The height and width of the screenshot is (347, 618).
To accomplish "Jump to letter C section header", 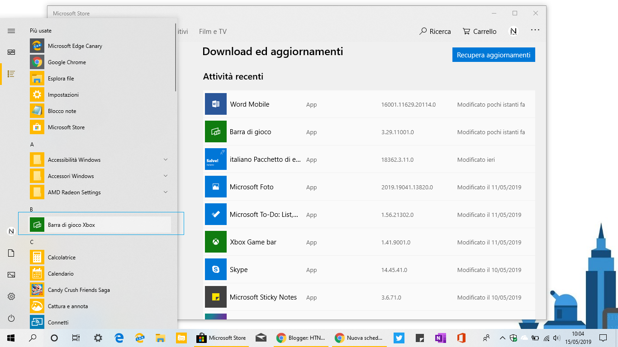I will (32, 242).
